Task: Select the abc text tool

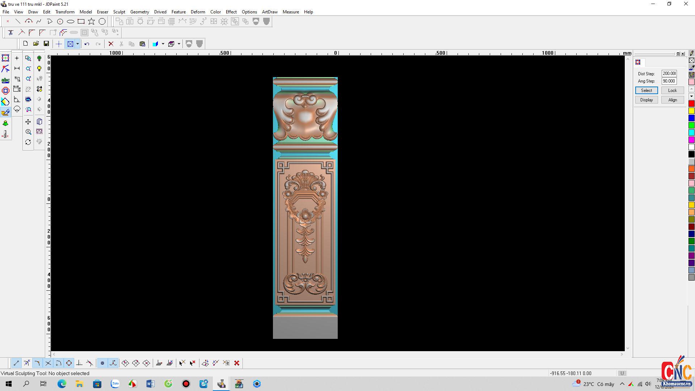Action: point(5,80)
